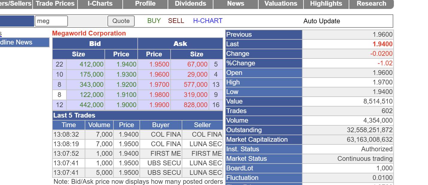Image resolution: width=428 pixels, height=185 pixels.
Task: Go to the News tab
Action: 236,4
